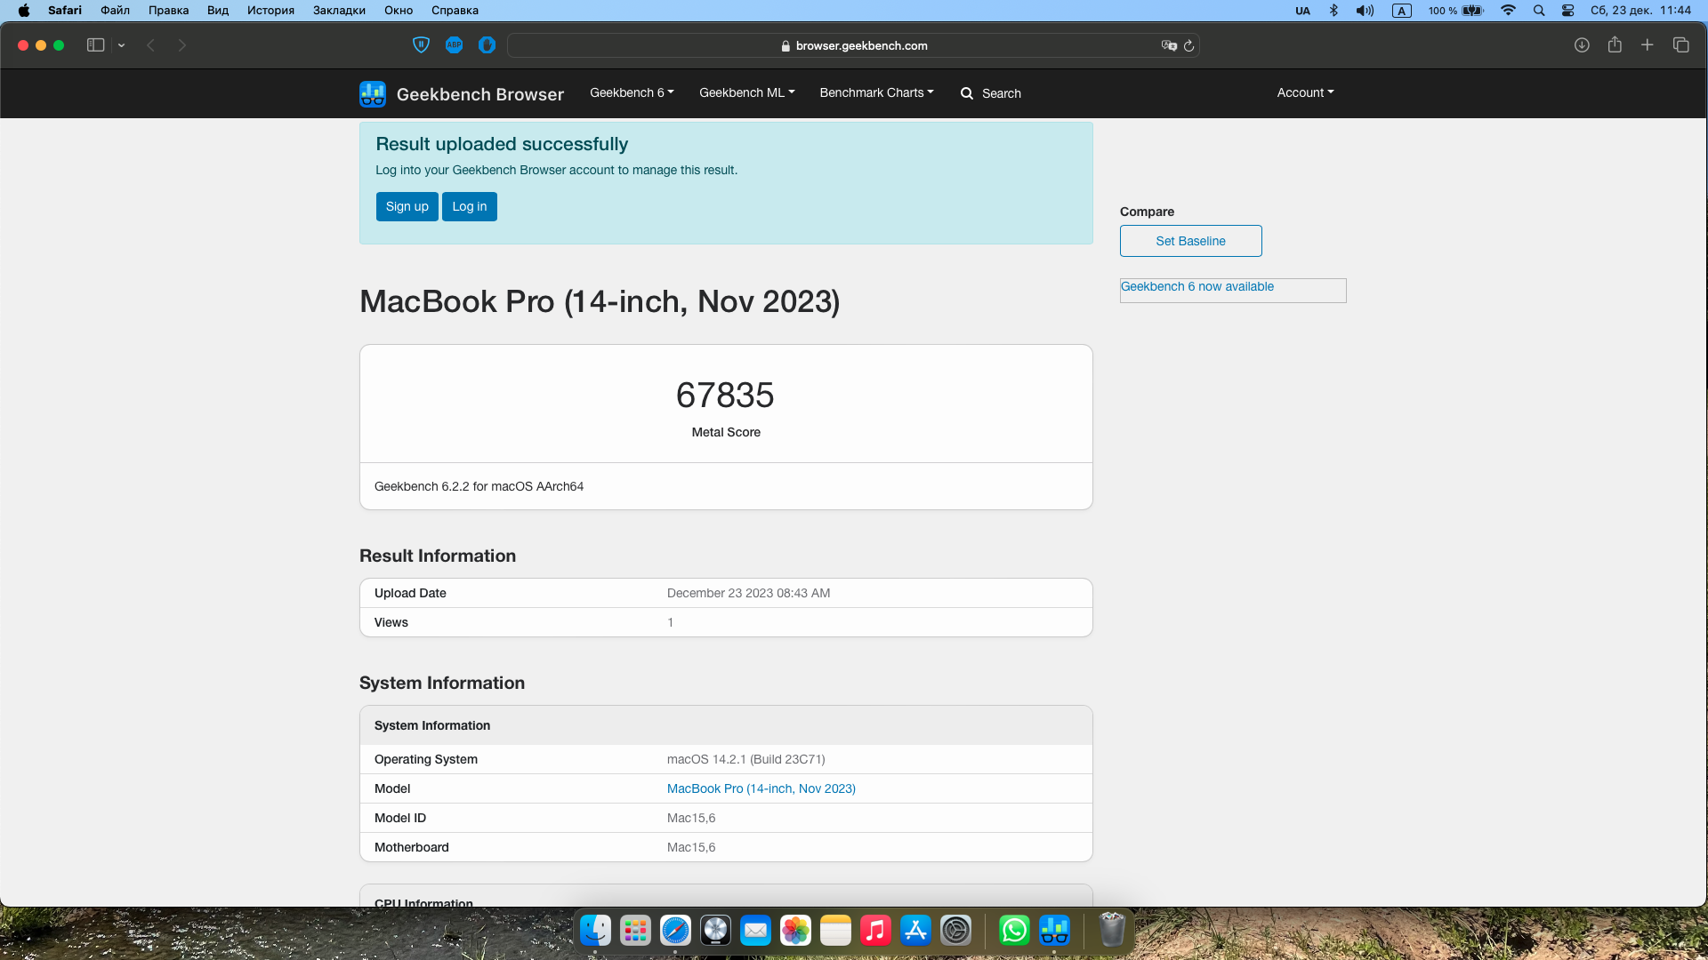Viewport: 1708px width, 960px height.
Task: Reload the page with the refresh icon
Action: pos(1188,45)
